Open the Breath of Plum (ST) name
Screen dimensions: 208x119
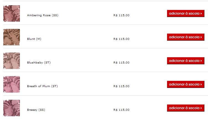42,86
